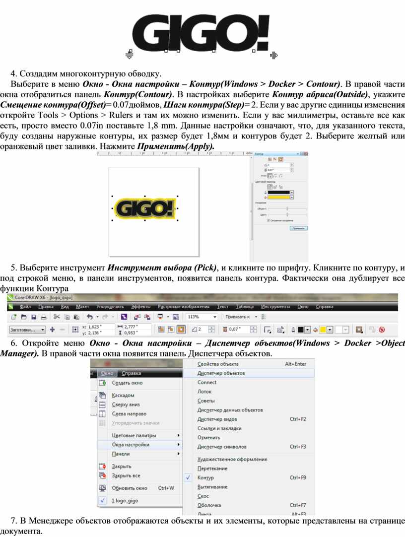Expand the Окна настройки submenu
The height and width of the screenshot is (537, 405).
(139, 445)
